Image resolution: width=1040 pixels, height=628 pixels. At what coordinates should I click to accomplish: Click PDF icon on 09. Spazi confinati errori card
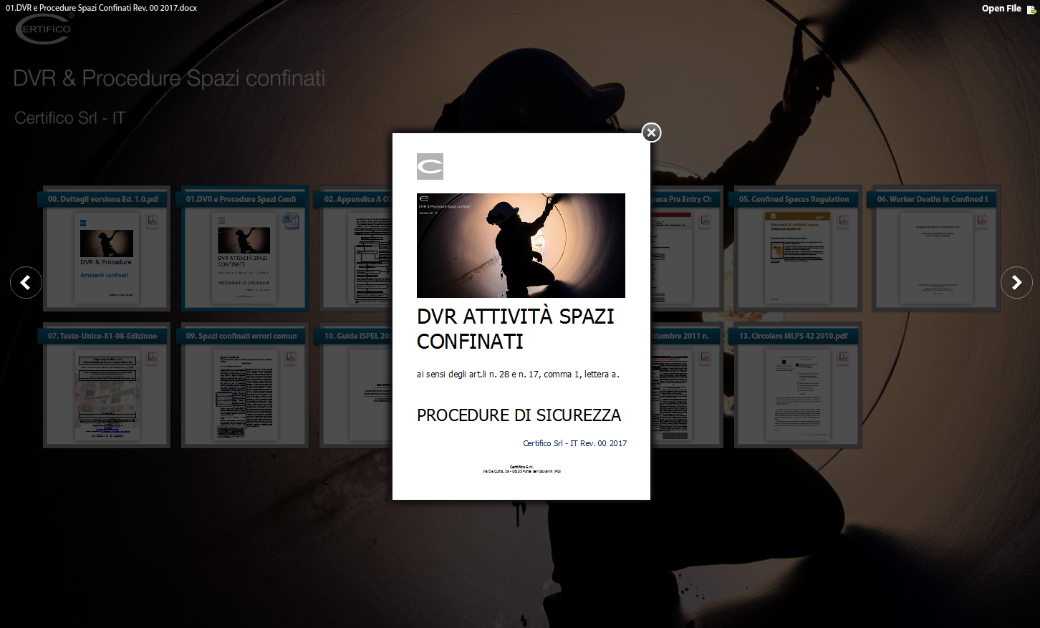click(x=291, y=357)
